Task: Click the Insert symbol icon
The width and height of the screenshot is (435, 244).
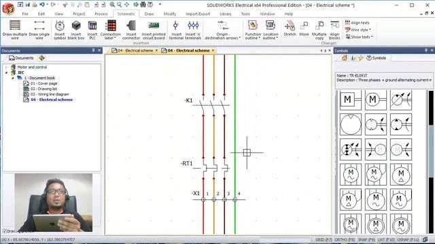Action: [x=60, y=30]
